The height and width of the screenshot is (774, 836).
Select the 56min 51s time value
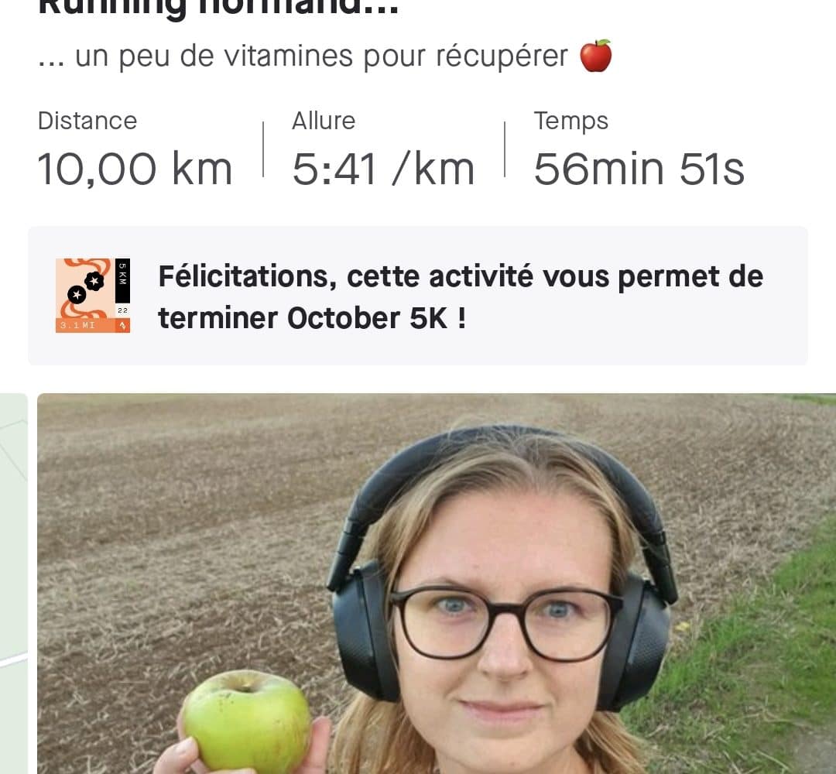[639, 170]
